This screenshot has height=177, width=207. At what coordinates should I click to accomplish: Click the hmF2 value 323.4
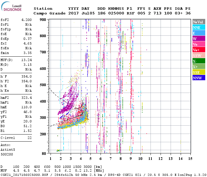(x=26, y=98)
